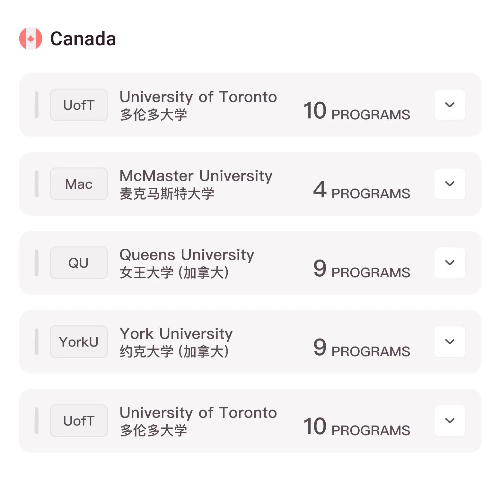This screenshot has height=491, width=501.
Task: Click the Canada country heading
Action: pyautogui.click(x=83, y=39)
